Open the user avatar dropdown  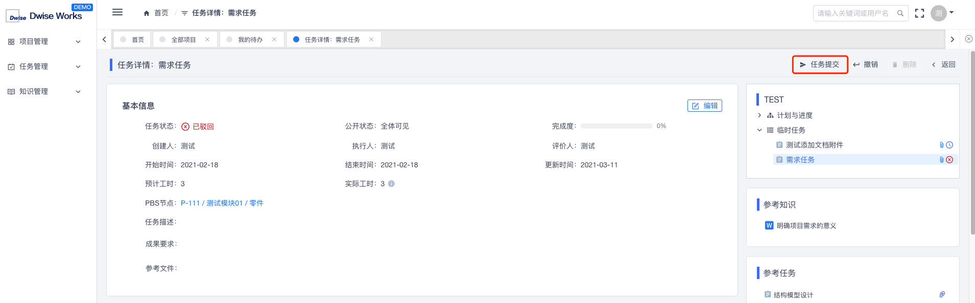tap(942, 13)
